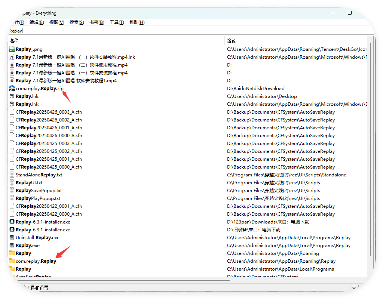Select CFReplay20250425_0001_A.cfn file name
Viewport: 383px width, 299px height.
click(x=49, y=159)
